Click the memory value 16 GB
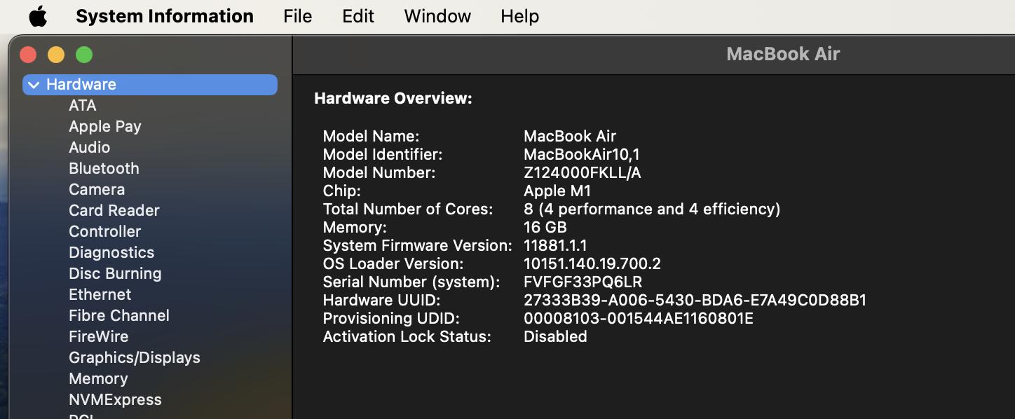The width and height of the screenshot is (1015, 419). [545, 227]
